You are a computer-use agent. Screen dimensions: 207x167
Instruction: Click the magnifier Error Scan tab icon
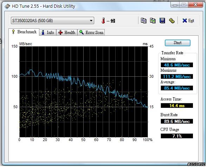pyautogui.click(x=82, y=32)
